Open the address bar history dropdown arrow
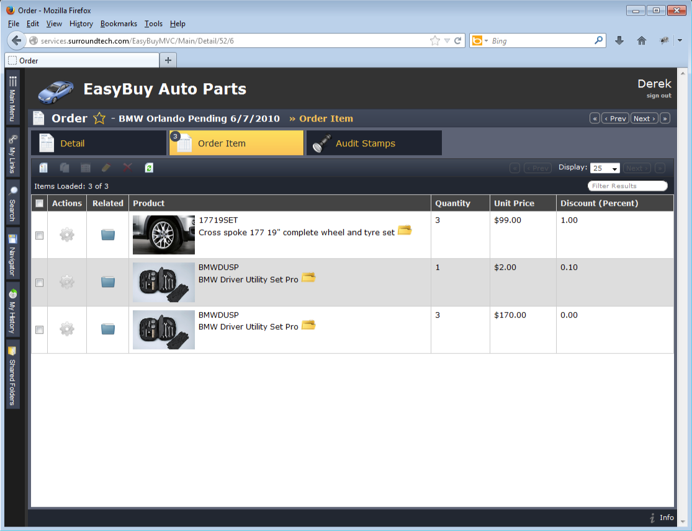This screenshot has height=531, width=692. (x=447, y=40)
